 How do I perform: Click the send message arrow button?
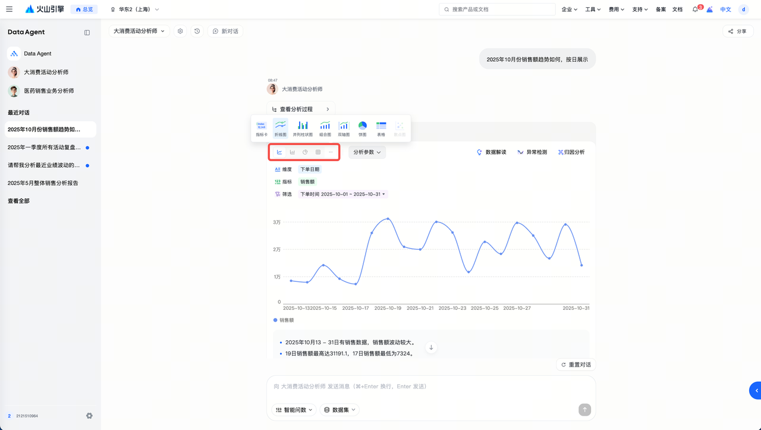coord(585,409)
